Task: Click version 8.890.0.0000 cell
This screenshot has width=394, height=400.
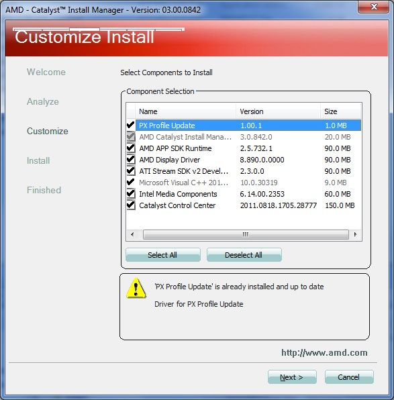Action: click(262, 160)
